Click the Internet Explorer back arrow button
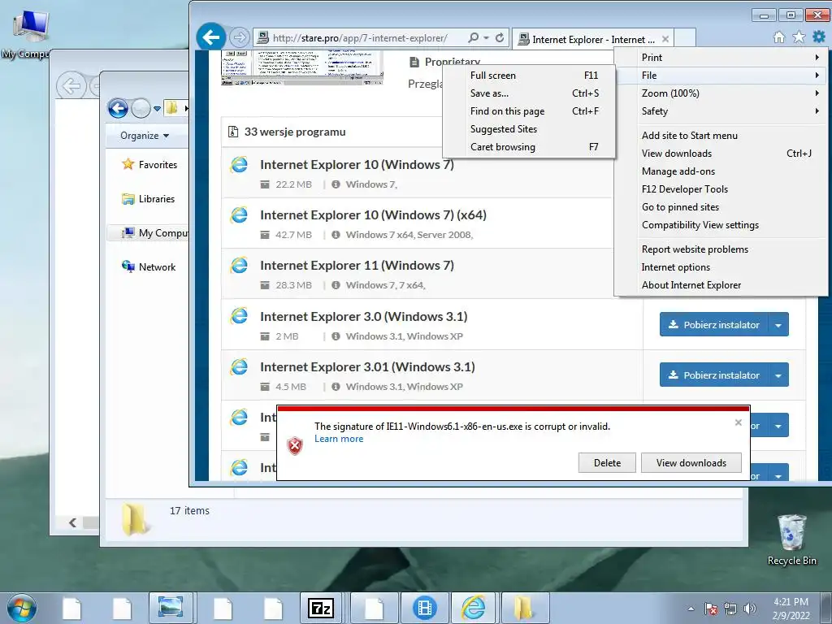The width and height of the screenshot is (832, 624). tap(211, 37)
